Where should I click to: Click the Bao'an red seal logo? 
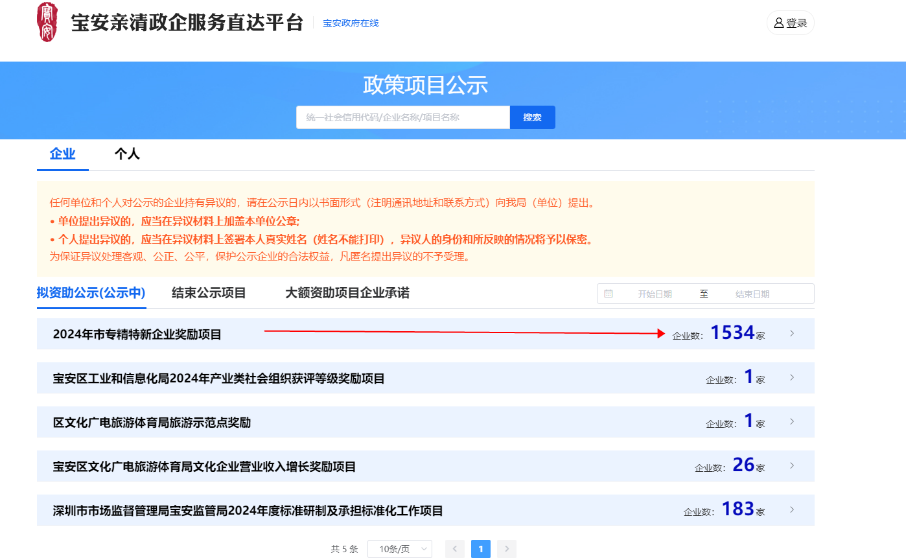[47, 23]
